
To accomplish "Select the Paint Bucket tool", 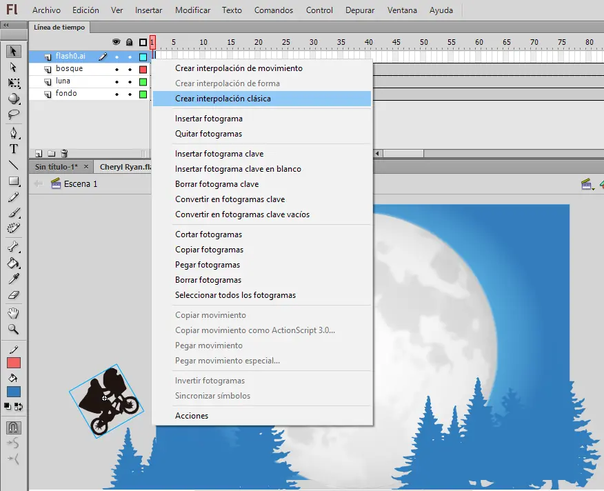I will pyautogui.click(x=14, y=263).
